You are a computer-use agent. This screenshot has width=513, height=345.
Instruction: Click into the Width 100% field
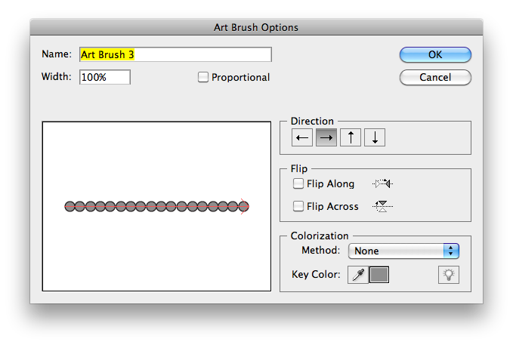105,77
